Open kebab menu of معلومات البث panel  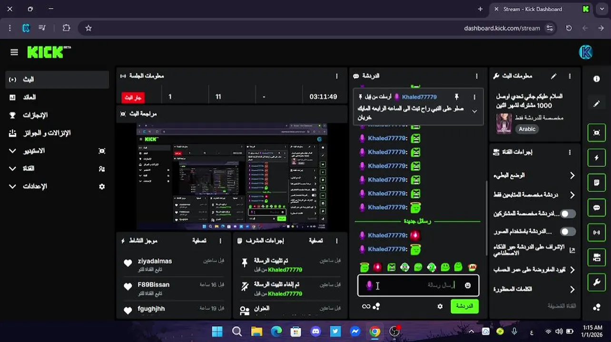[570, 76]
